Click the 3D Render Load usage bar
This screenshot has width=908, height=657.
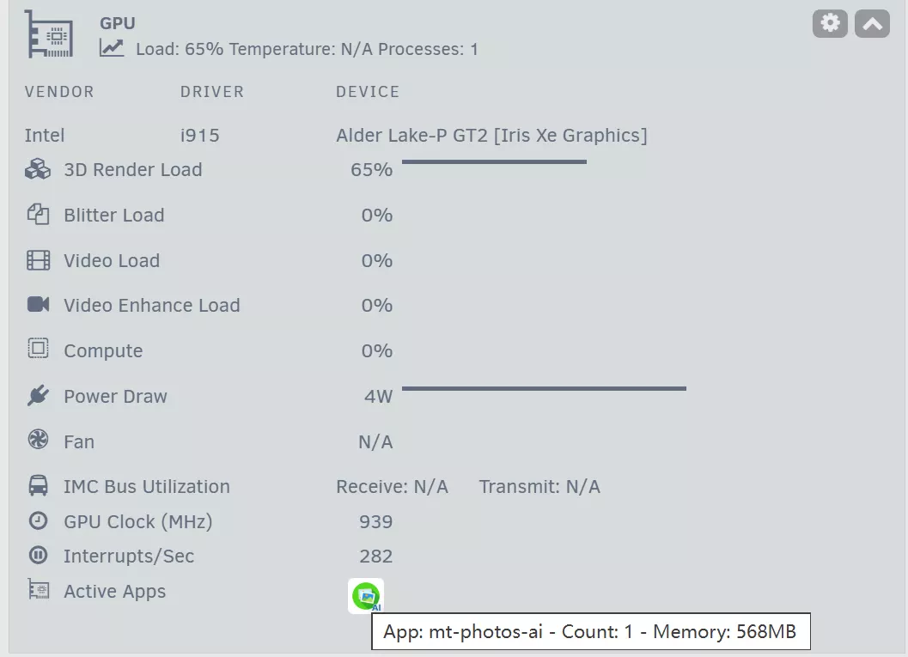494,161
